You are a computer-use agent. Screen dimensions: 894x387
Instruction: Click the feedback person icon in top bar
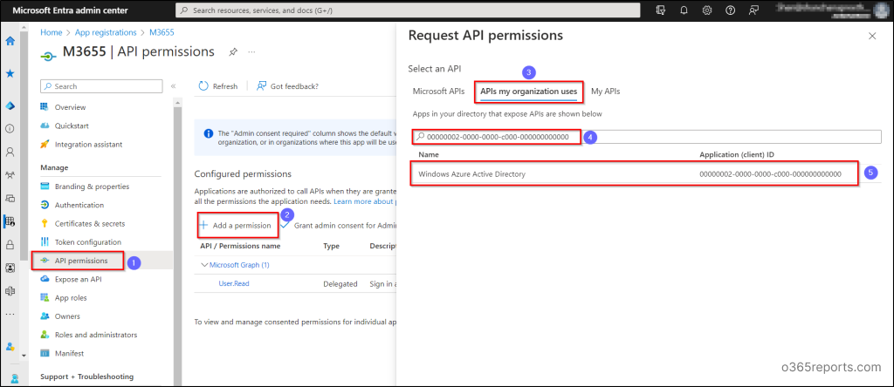(x=753, y=10)
